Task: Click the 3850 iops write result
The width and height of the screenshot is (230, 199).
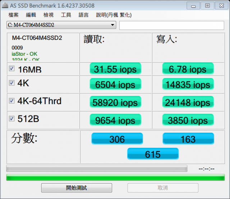Action: point(188,120)
